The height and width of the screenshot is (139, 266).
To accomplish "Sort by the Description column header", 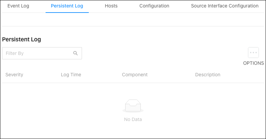I will pos(207,75).
